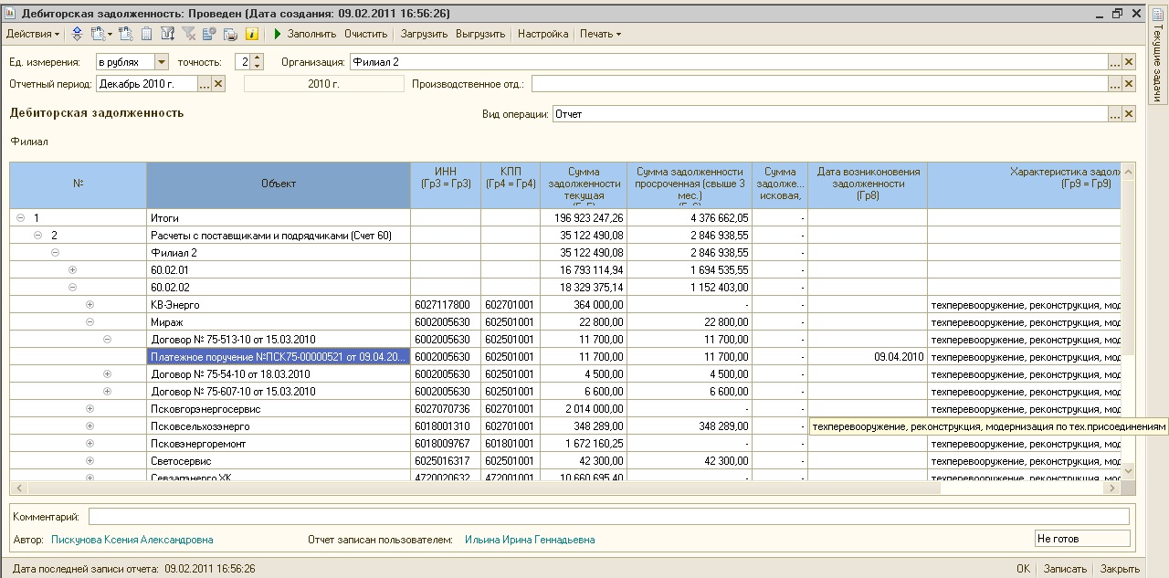The image size is (1169, 578).
Task: Click the Объект column header
Action: click(x=279, y=185)
